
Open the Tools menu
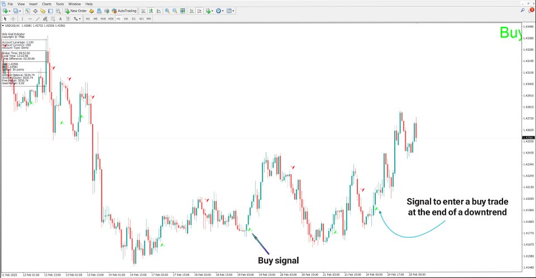tap(60, 4)
